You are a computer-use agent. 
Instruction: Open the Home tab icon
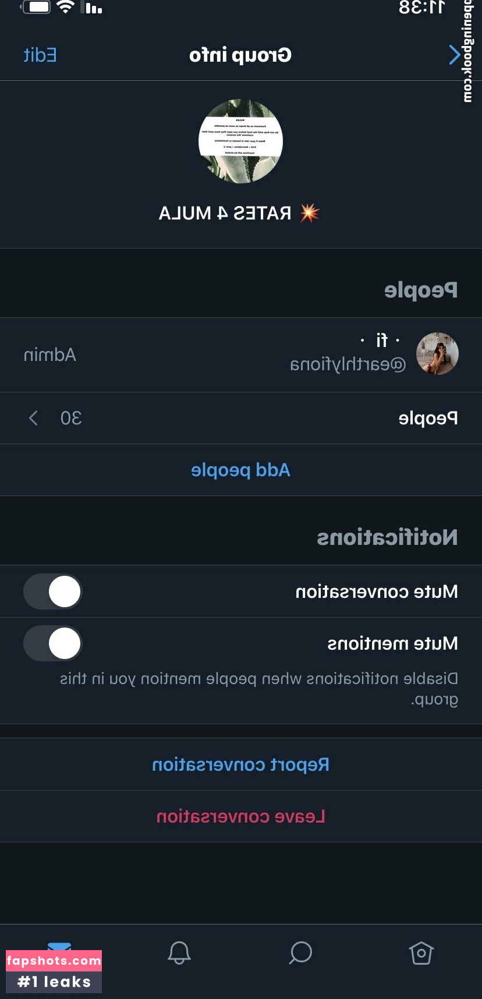(x=421, y=954)
